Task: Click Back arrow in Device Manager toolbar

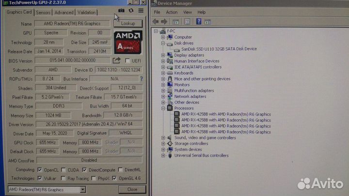Action: click(156, 22)
